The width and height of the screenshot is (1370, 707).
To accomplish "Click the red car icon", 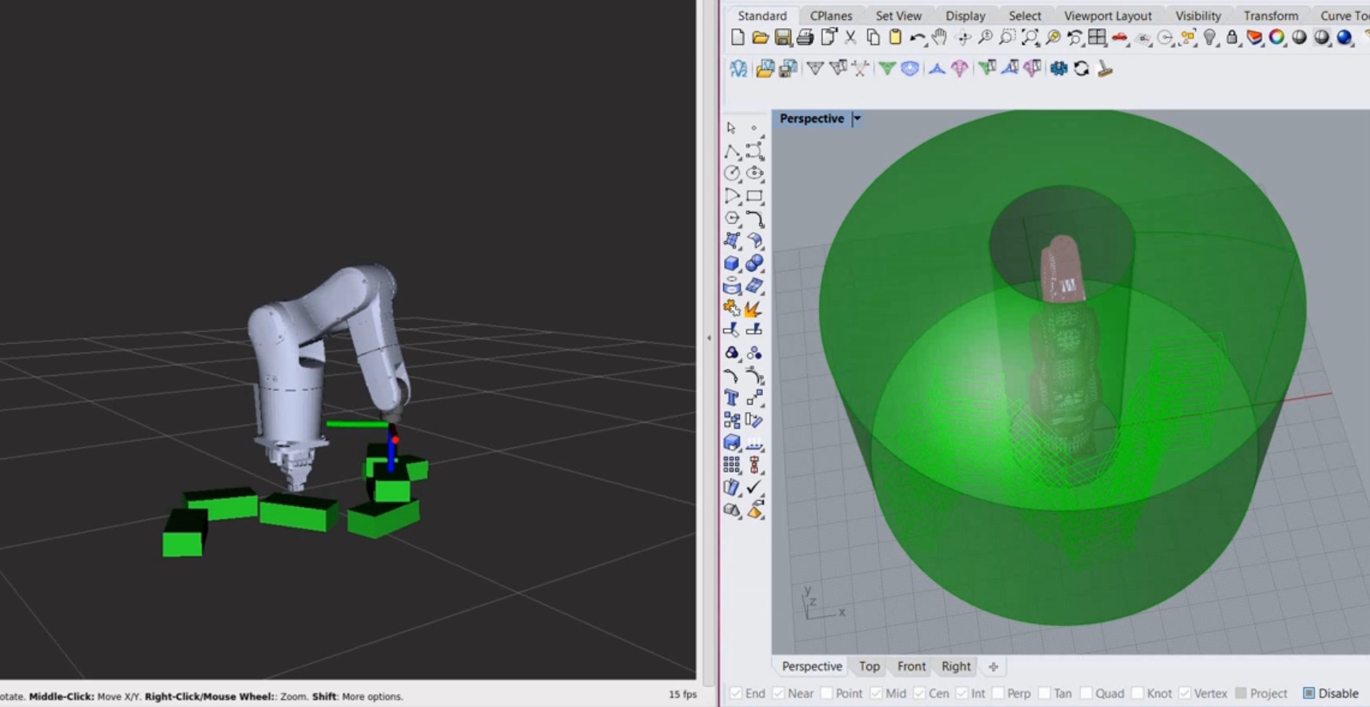I will pyautogui.click(x=1119, y=37).
